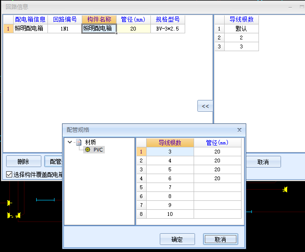Click the 管径 cell with 20 in 回路信息
Viewport: 305px width, 252px height.
[133, 29]
